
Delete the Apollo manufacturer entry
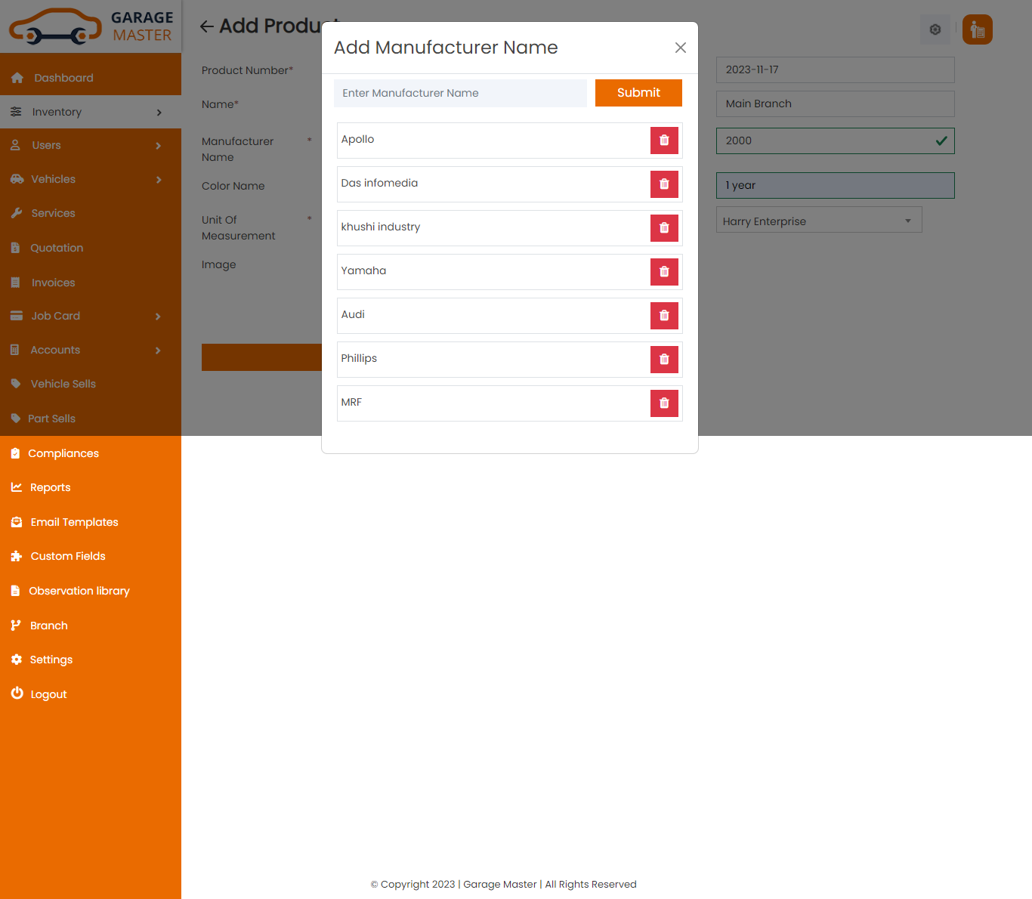coord(664,141)
